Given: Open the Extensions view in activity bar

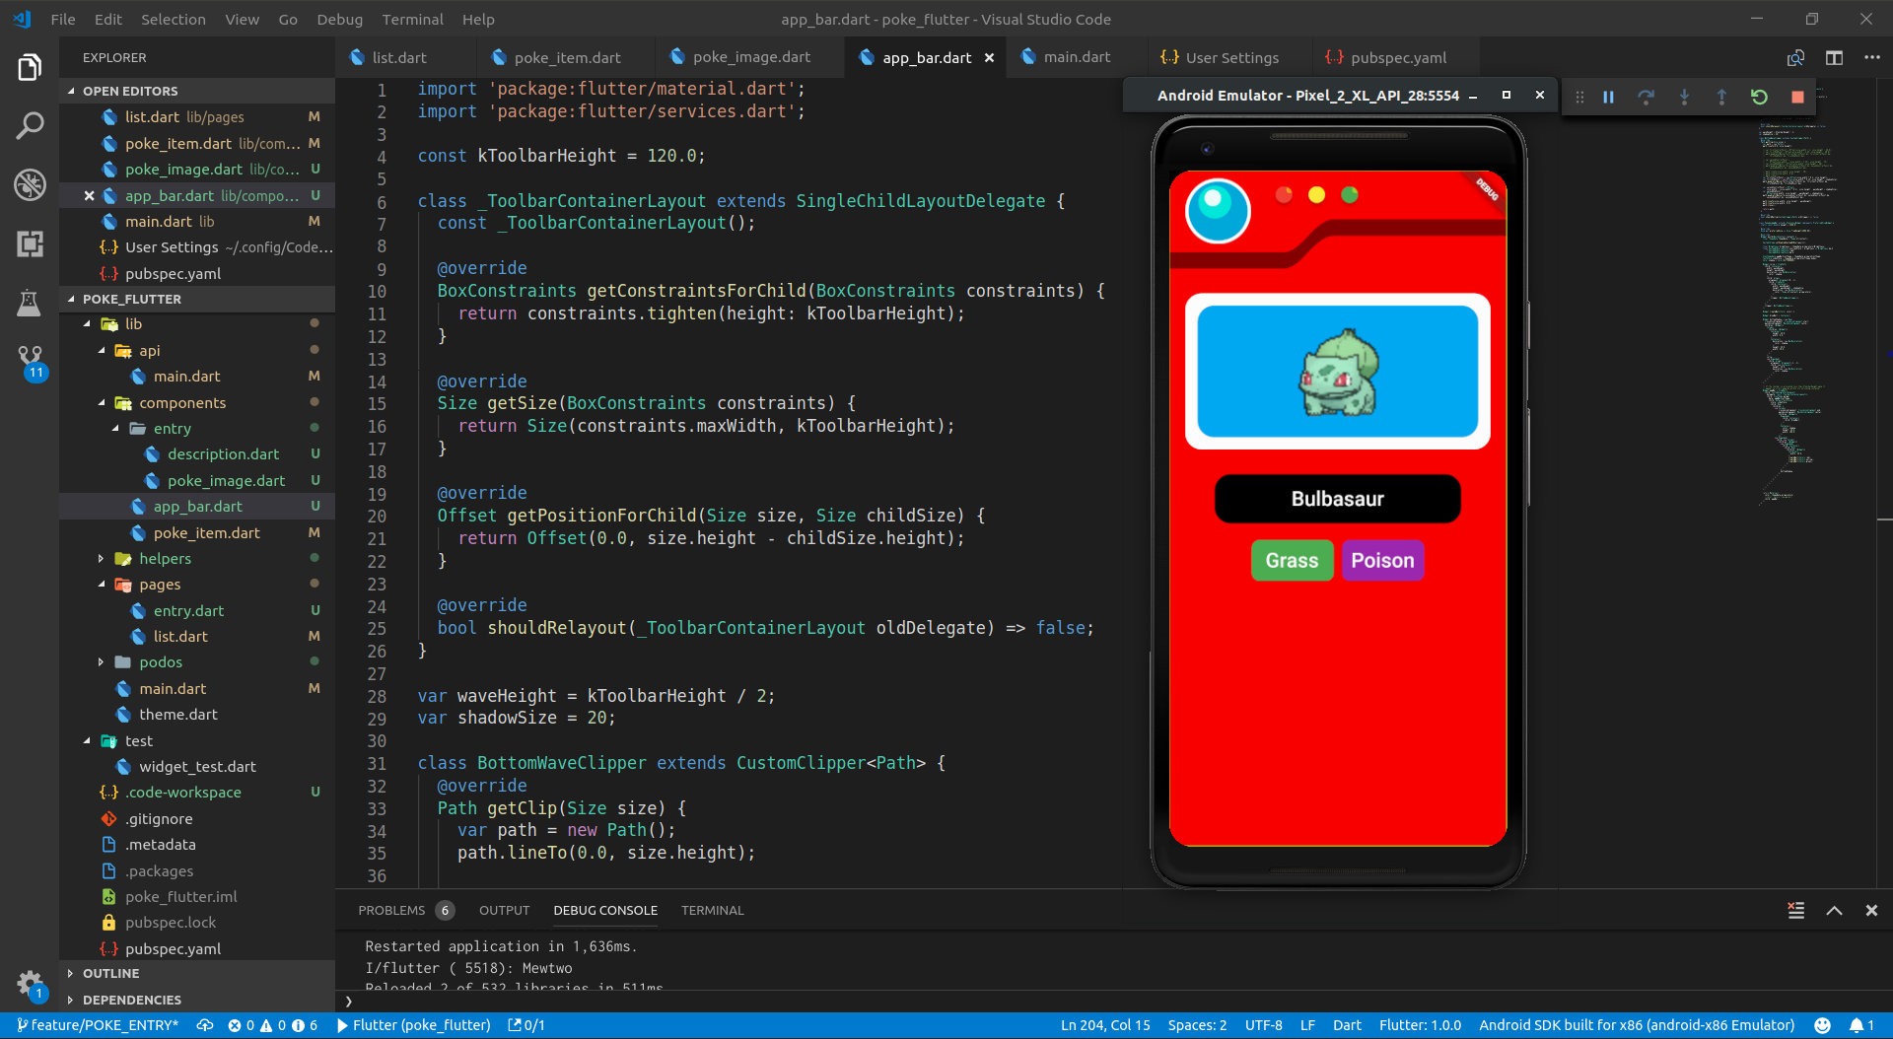Looking at the screenshot, I should point(30,243).
